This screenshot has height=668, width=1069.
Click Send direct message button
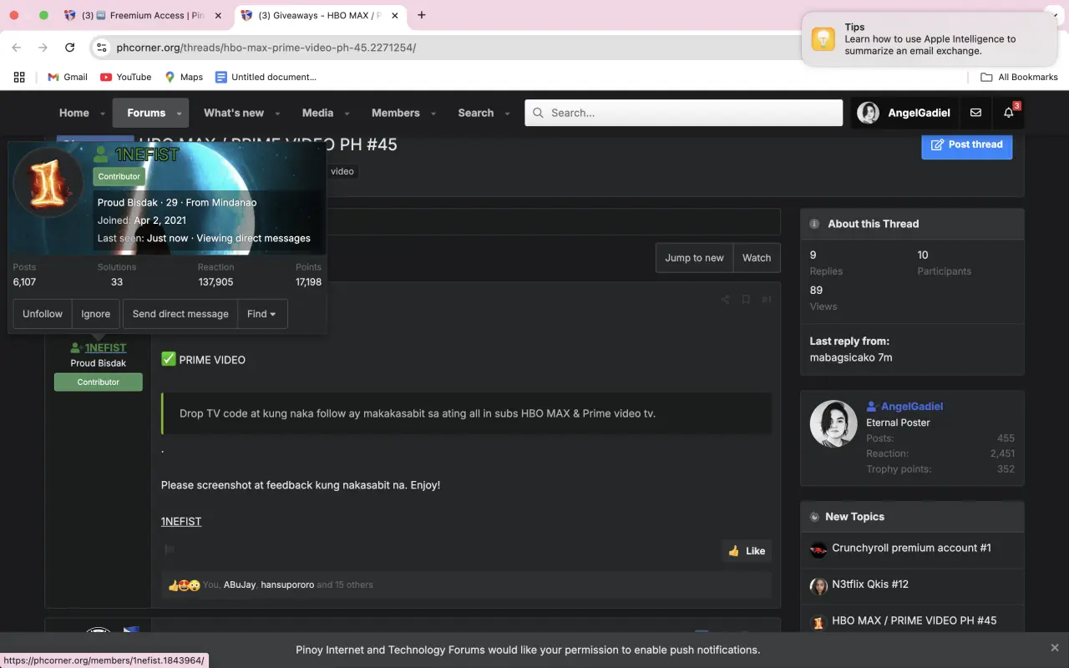coord(180,314)
